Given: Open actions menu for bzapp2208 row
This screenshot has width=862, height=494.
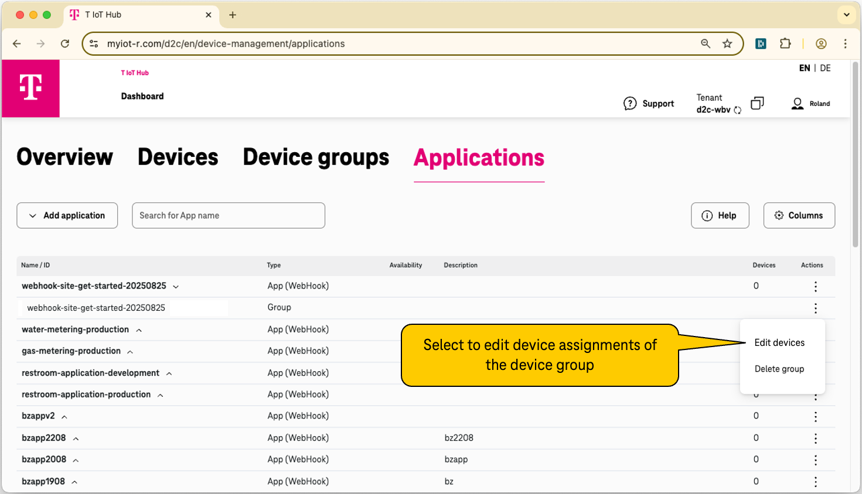Looking at the screenshot, I should (x=815, y=438).
